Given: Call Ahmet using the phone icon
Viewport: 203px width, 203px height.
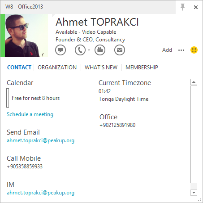Looking at the screenshot, I should pos(80,50).
